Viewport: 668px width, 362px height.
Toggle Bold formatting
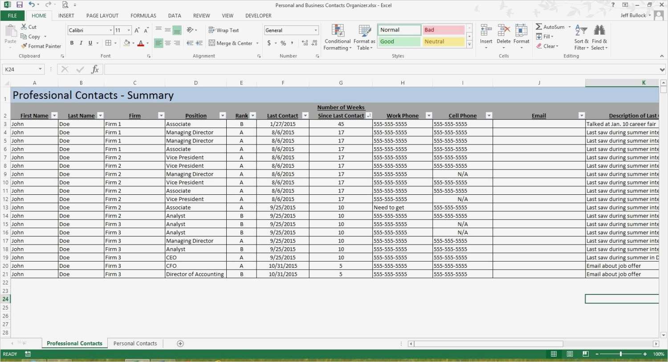point(72,43)
